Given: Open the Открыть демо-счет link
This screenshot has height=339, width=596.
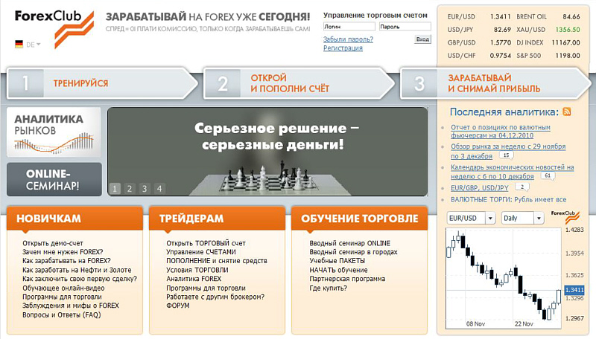Looking at the screenshot, I should pyautogui.click(x=52, y=243).
